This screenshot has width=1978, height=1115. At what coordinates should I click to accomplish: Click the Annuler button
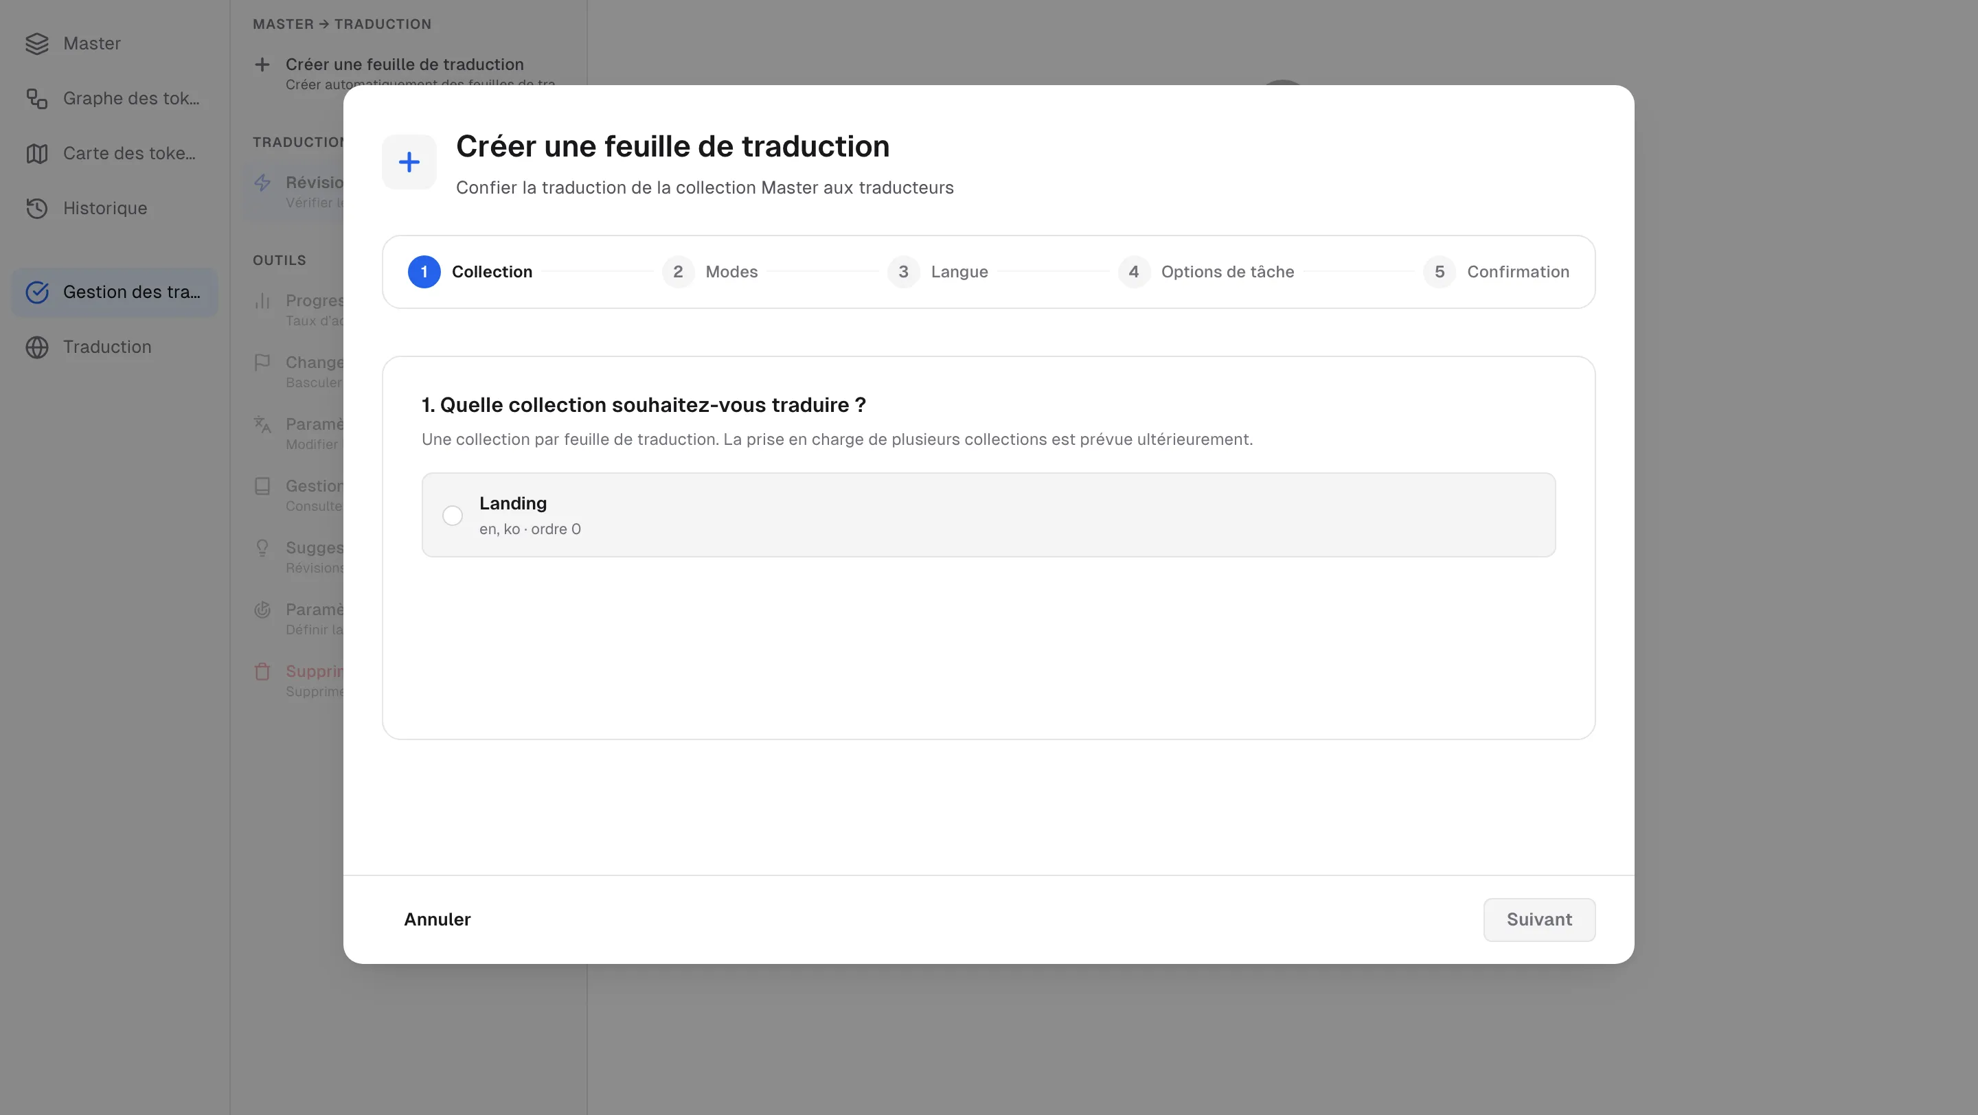click(x=437, y=919)
